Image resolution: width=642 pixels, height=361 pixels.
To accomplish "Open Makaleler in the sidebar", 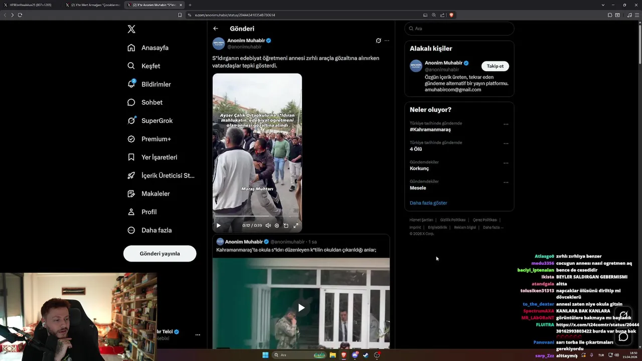I will 148,194.
